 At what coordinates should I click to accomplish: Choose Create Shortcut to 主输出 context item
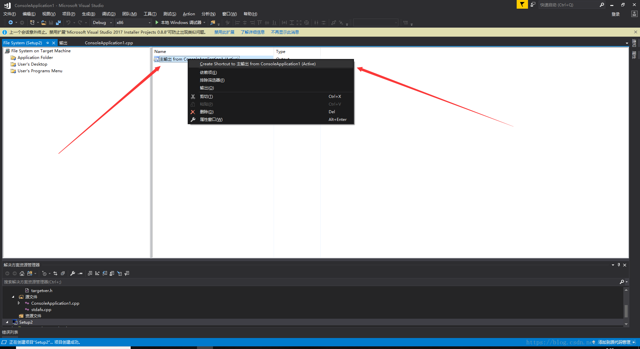click(x=271, y=64)
